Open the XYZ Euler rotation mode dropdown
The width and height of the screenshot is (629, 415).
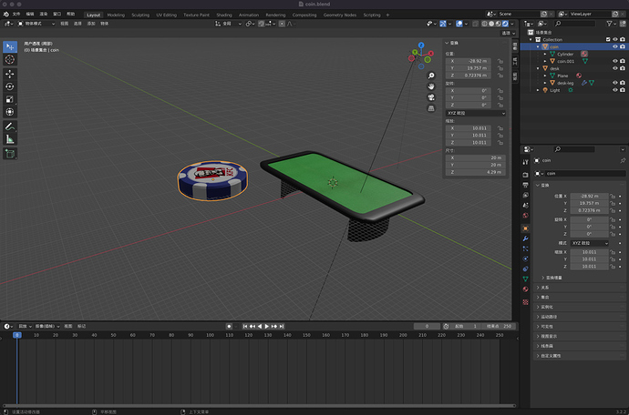coord(475,113)
